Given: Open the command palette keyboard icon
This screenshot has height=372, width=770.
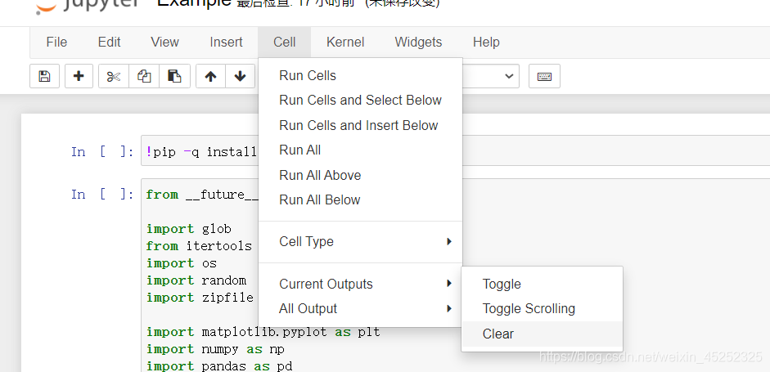Looking at the screenshot, I should pyautogui.click(x=544, y=76).
